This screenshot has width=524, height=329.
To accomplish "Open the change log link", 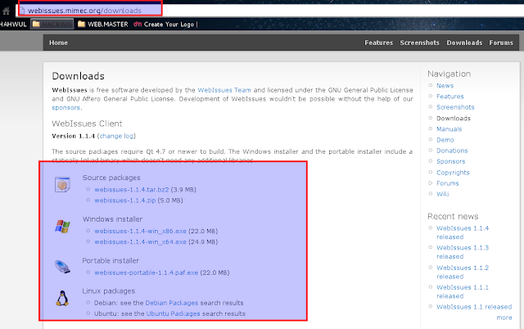I will pos(116,136).
